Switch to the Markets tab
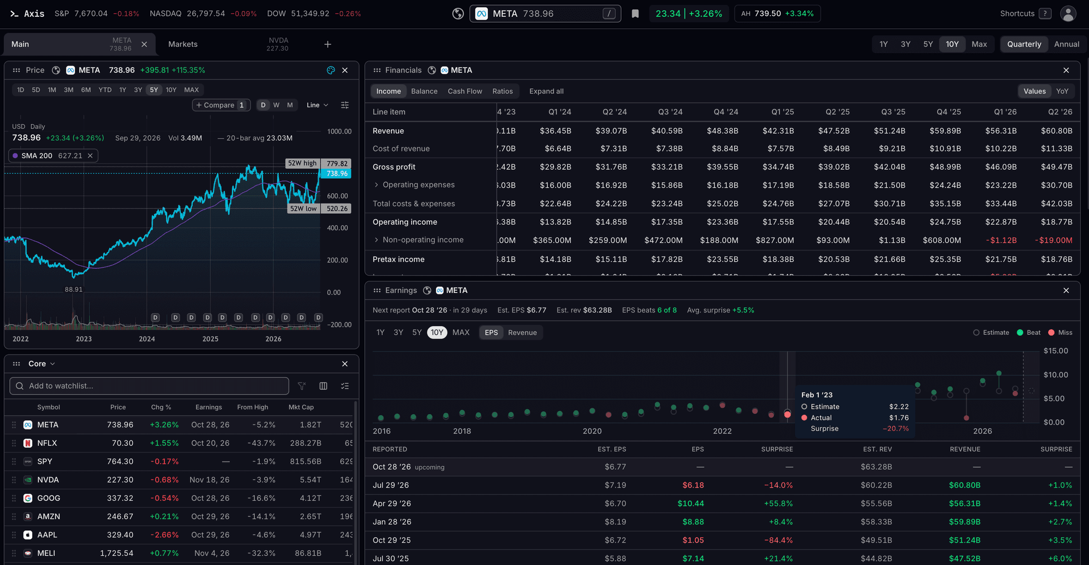 pyautogui.click(x=229, y=44)
